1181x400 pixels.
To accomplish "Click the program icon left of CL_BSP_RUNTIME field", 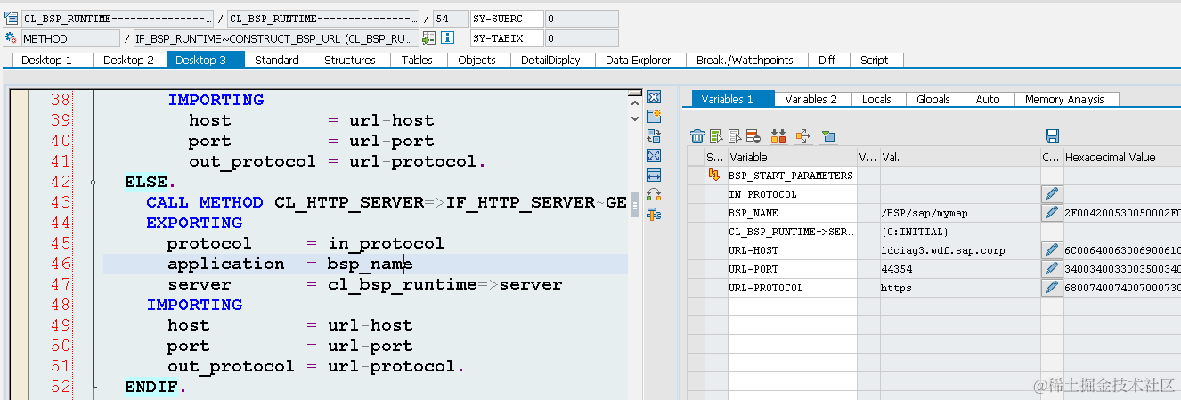I will pyautogui.click(x=11, y=18).
